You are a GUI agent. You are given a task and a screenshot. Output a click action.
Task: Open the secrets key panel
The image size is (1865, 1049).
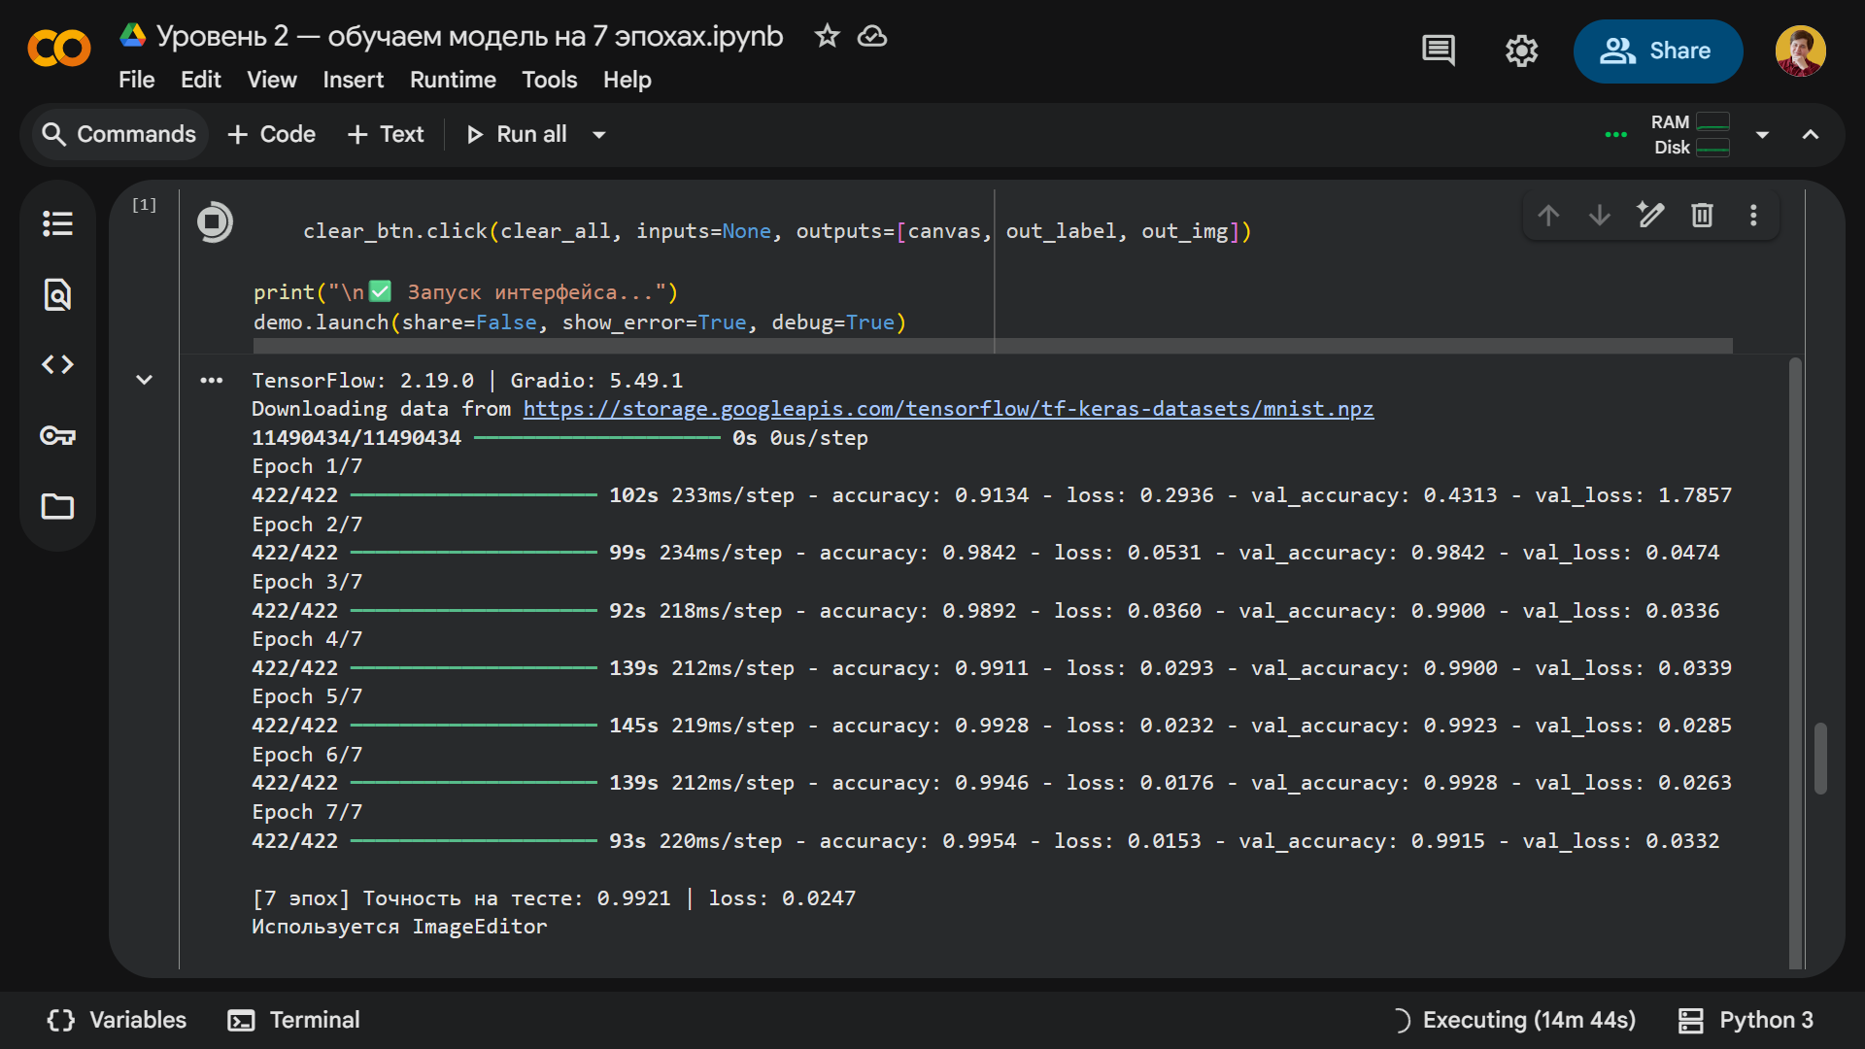(57, 435)
